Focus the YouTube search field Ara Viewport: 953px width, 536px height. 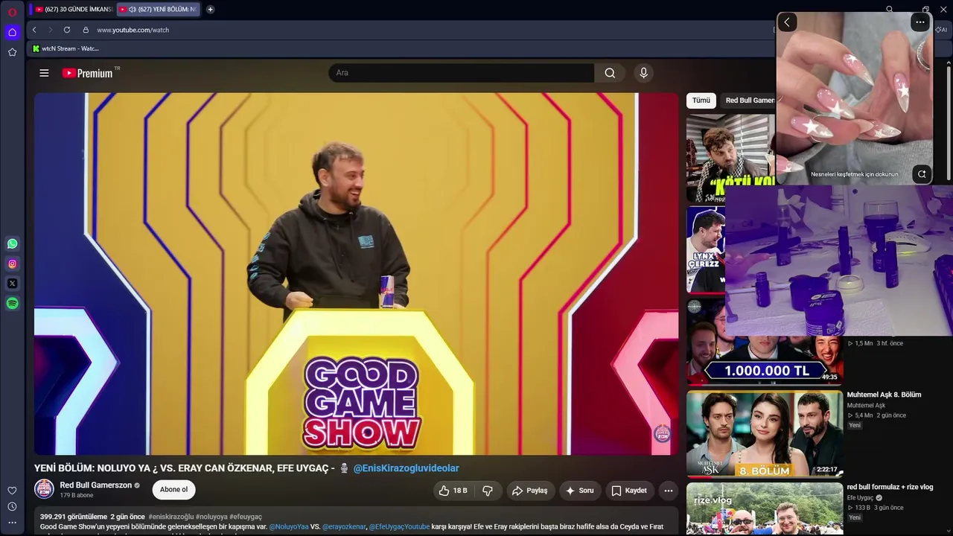(x=461, y=73)
